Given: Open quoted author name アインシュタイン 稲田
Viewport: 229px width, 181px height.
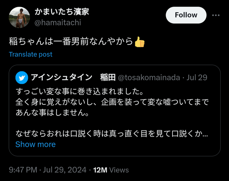Looking at the screenshot, I should point(73,77).
